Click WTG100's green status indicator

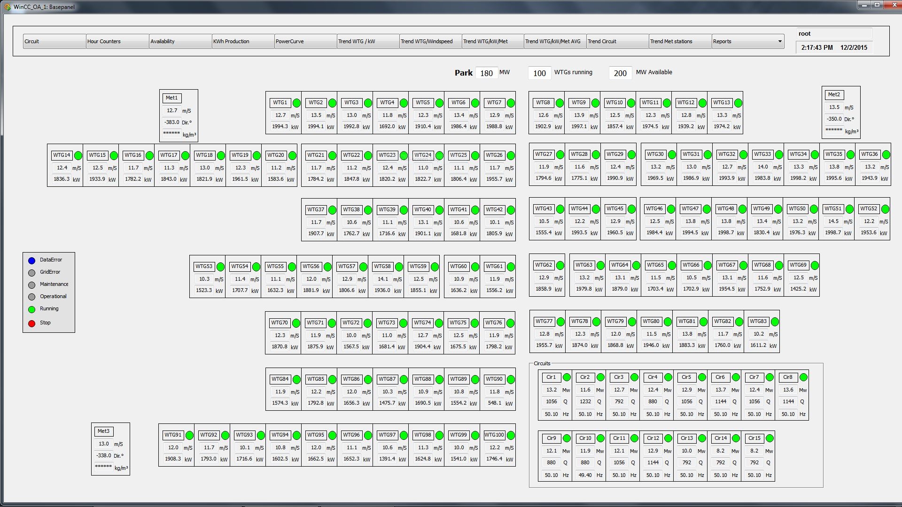pos(511,435)
